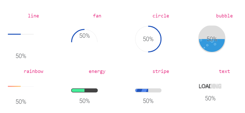Click the 50% value below the energy bar
Image resolution: width=245 pixels, height=113 pixels.
[x=85, y=101]
